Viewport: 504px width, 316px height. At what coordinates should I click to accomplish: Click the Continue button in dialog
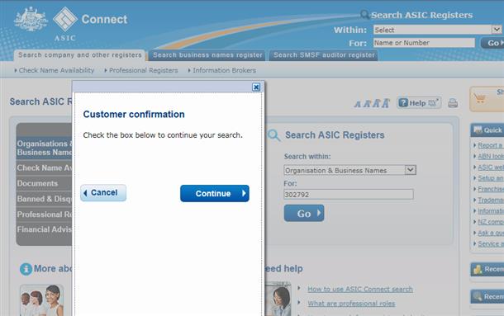click(215, 193)
